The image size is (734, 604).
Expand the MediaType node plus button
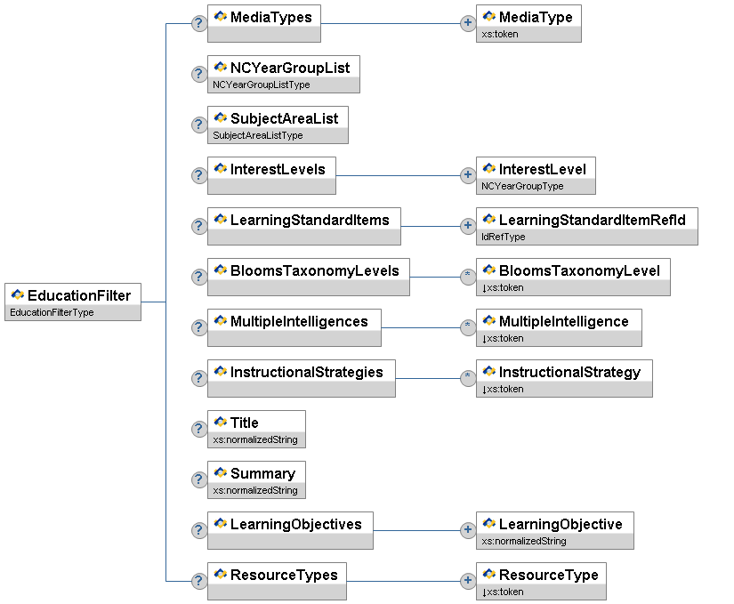click(468, 23)
